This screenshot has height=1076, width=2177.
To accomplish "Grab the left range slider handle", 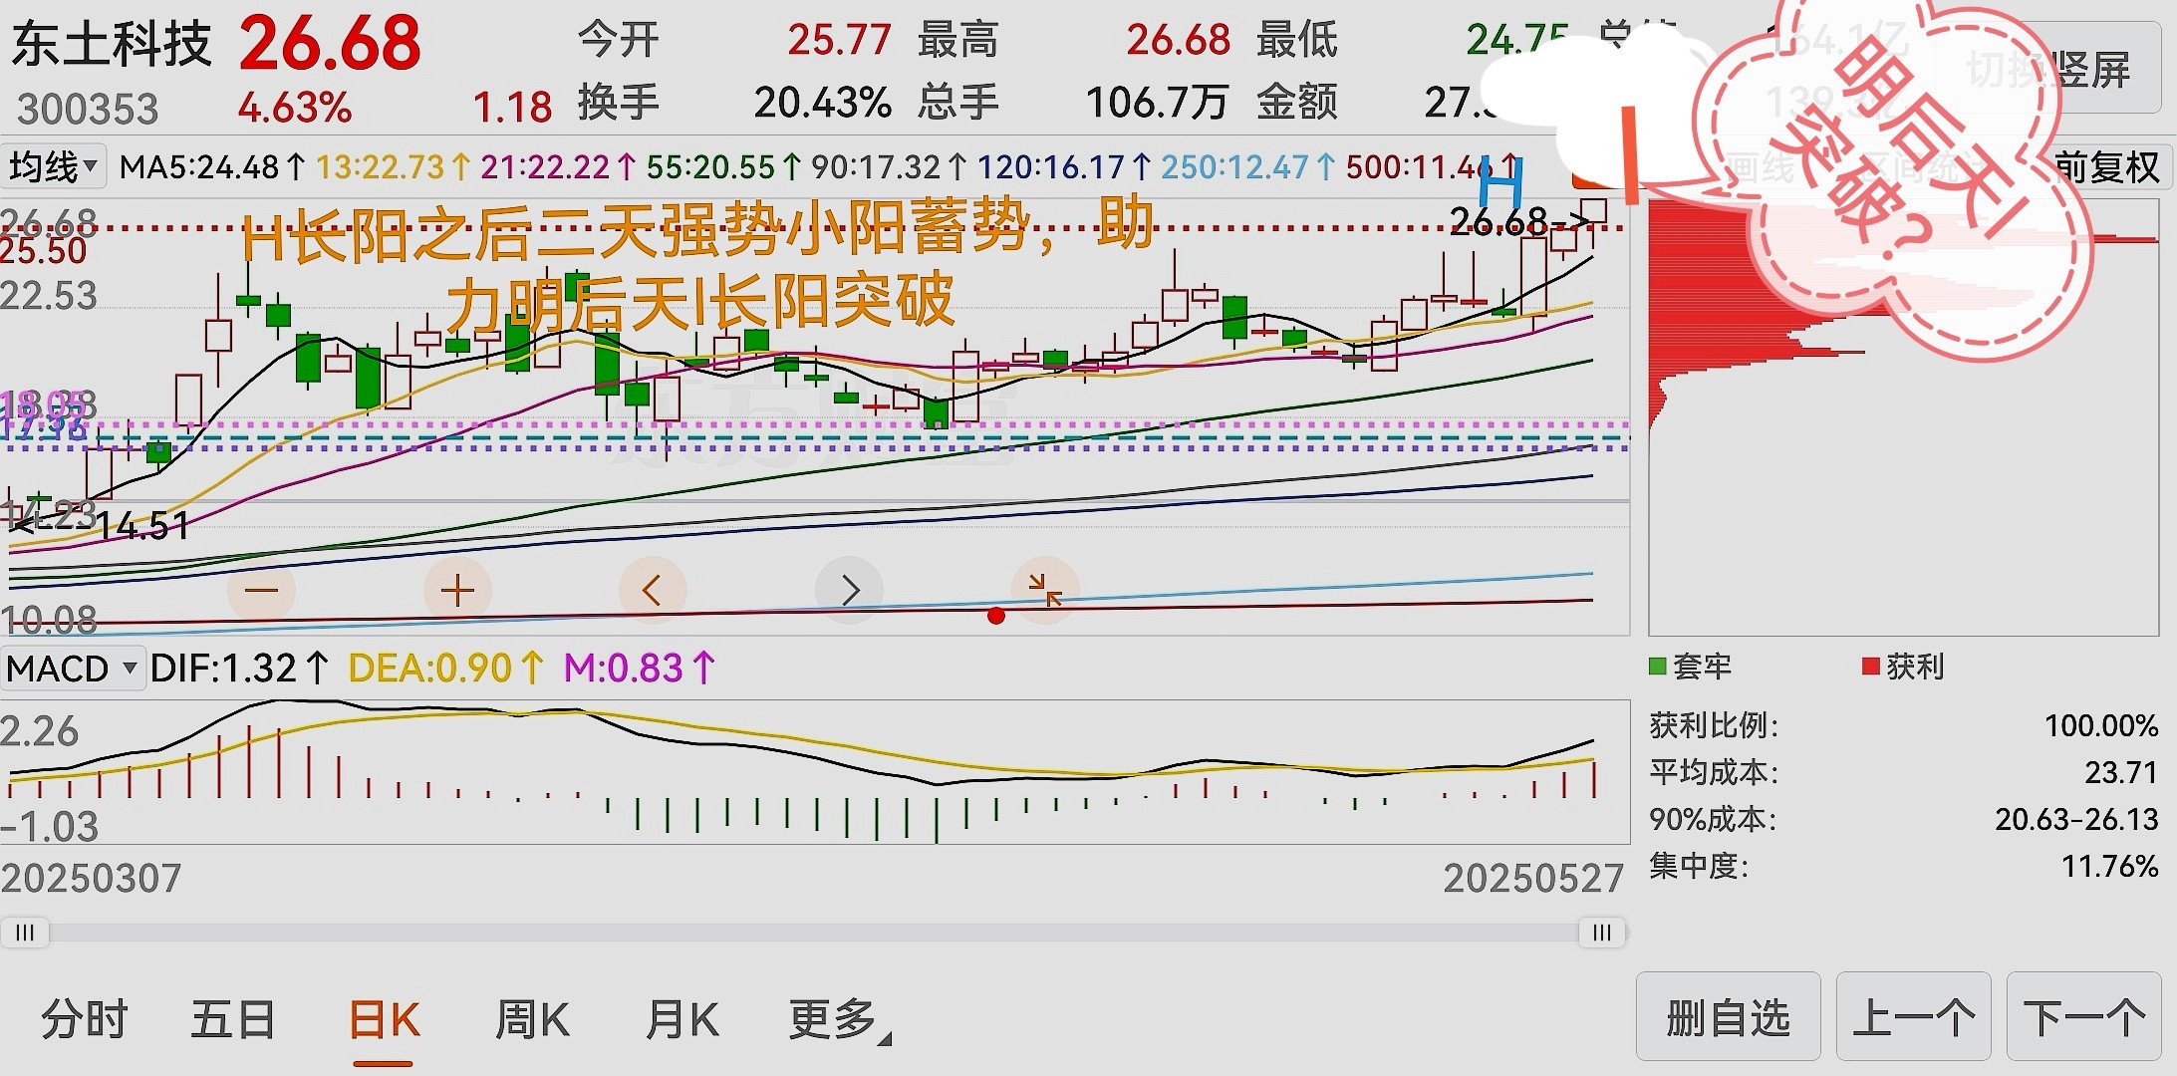I will tap(25, 933).
